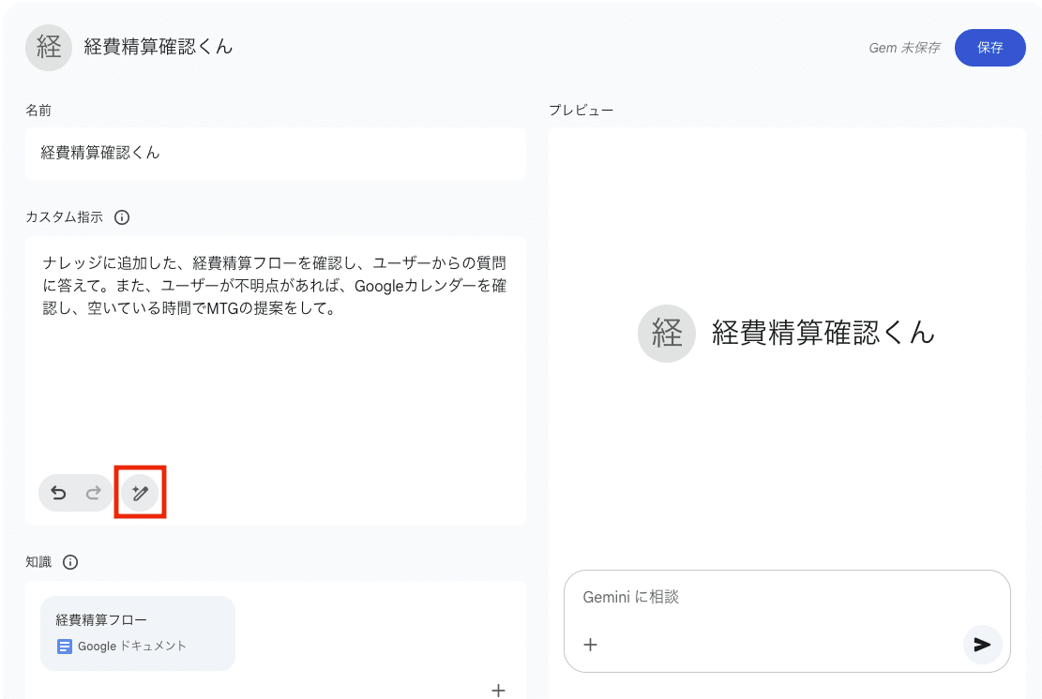Viewport: 1042px width, 699px height.
Task: Open the カスタム指示 info icon
Action: (122, 217)
